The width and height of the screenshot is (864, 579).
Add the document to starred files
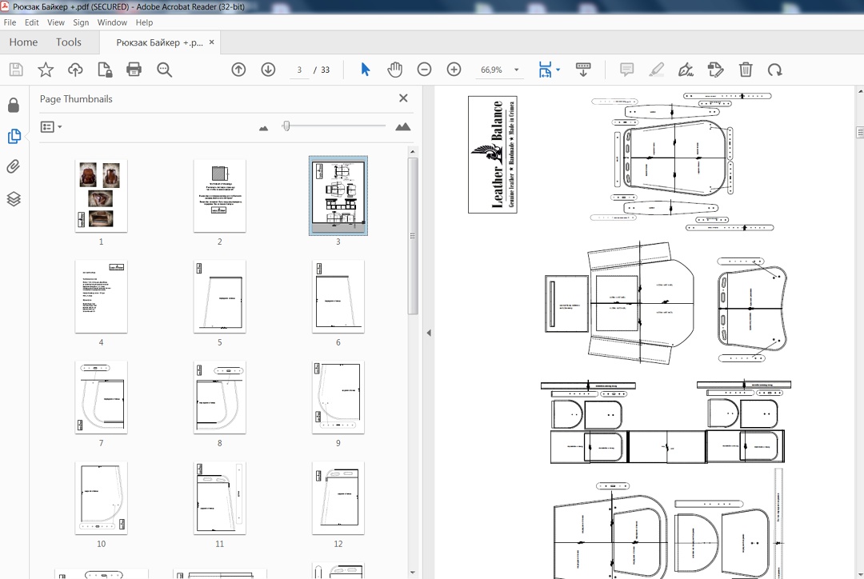click(46, 70)
